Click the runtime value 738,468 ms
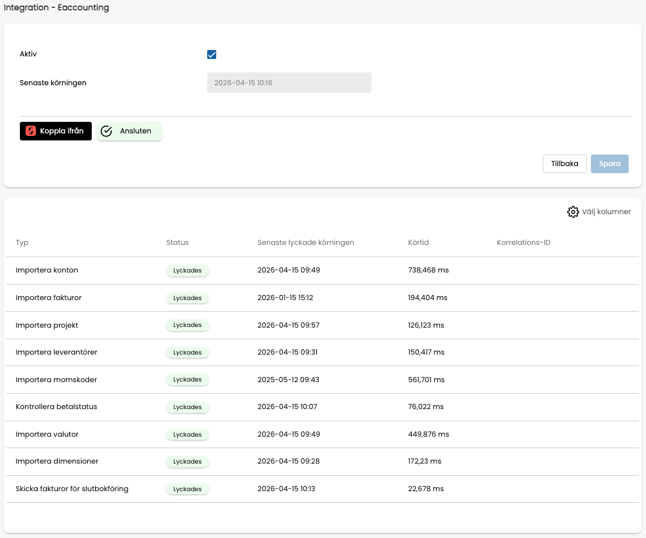Viewport: 646px width, 538px height. (x=428, y=270)
